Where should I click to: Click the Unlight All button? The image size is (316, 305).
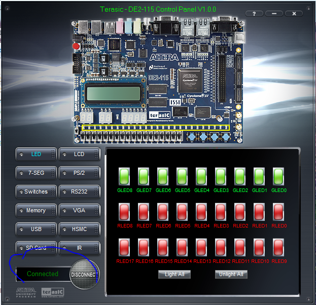click(x=231, y=275)
